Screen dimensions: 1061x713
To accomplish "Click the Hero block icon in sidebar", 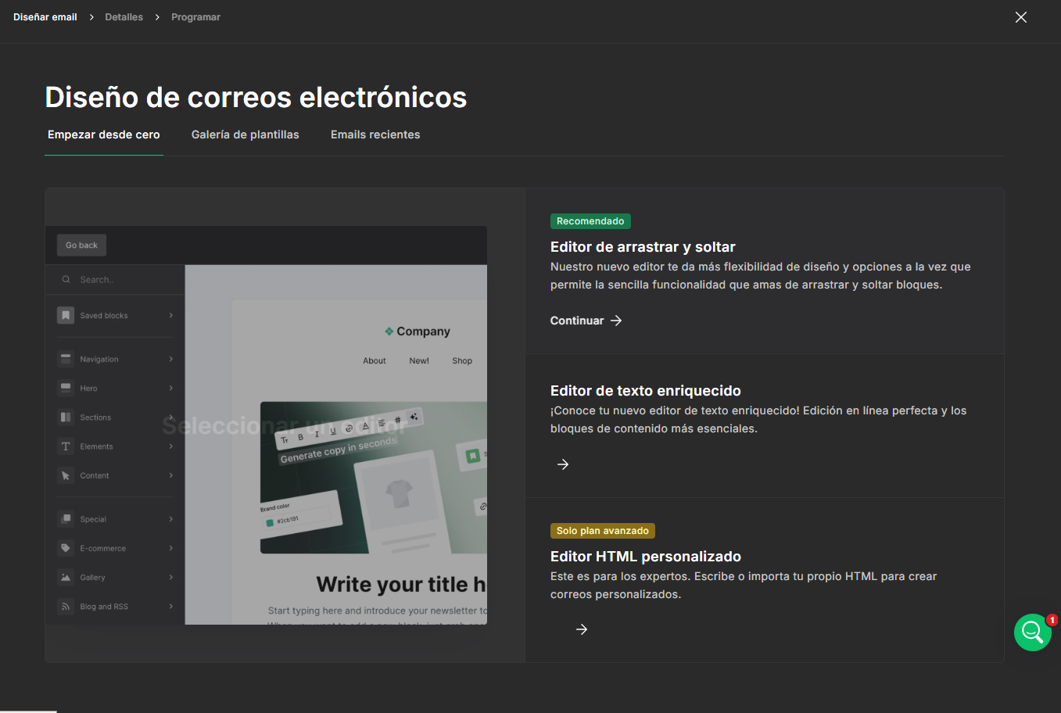I will coord(66,388).
